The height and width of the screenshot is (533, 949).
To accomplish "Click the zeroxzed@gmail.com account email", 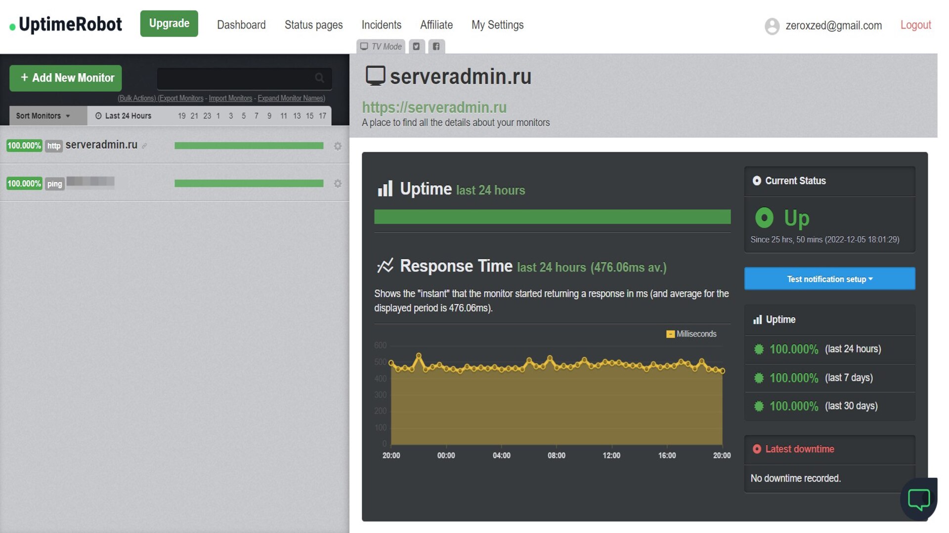I will (x=833, y=26).
